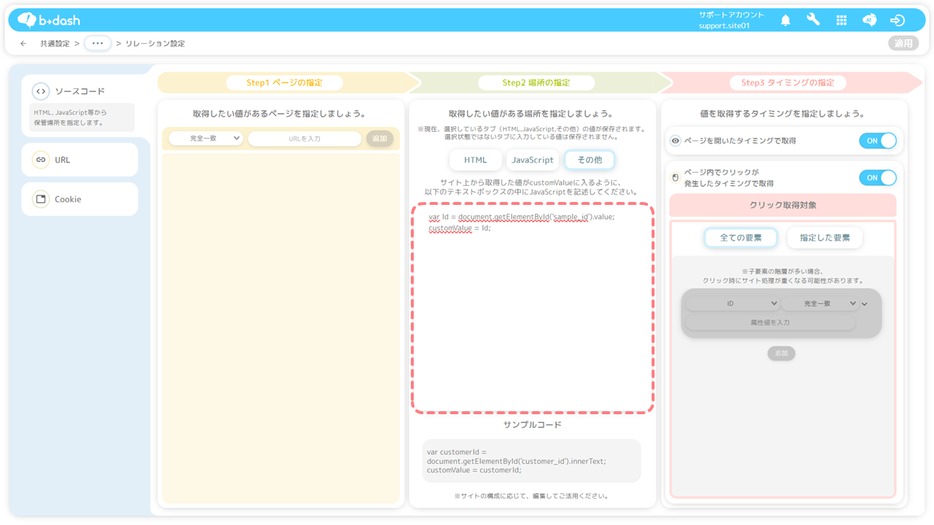Expand the breadcrumb ellipsis button
The height and width of the screenshot is (525, 934).
tap(98, 44)
